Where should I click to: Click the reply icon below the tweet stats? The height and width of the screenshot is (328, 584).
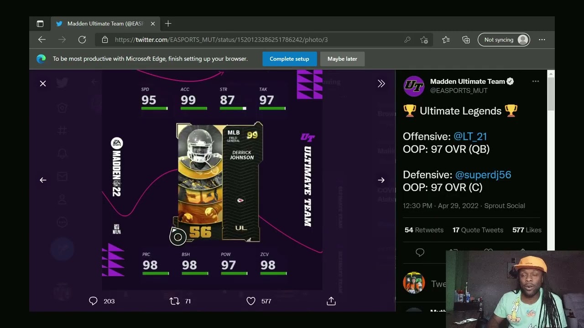pos(420,252)
